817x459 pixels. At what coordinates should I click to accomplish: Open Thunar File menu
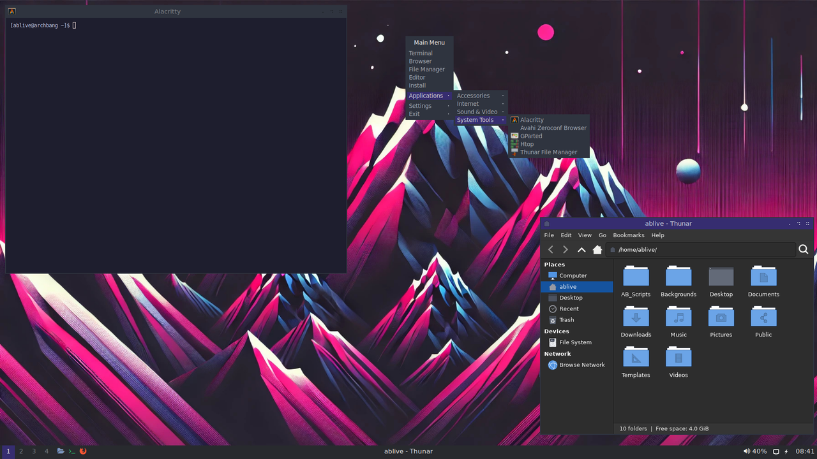(549, 235)
